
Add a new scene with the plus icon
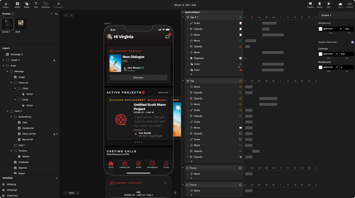(x=51, y=14)
